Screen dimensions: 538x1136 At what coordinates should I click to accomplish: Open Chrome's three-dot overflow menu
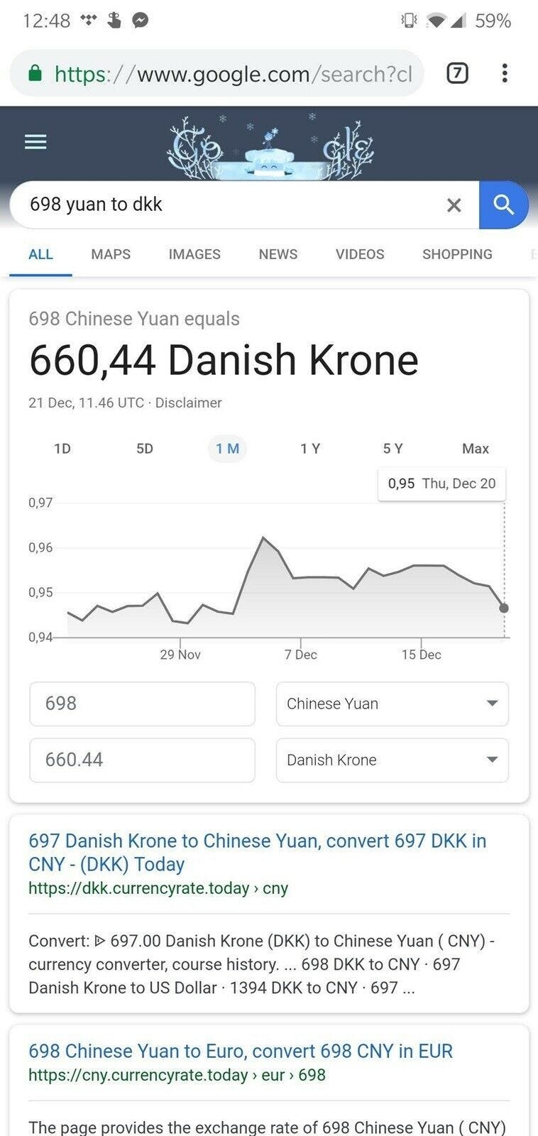click(x=504, y=72)
